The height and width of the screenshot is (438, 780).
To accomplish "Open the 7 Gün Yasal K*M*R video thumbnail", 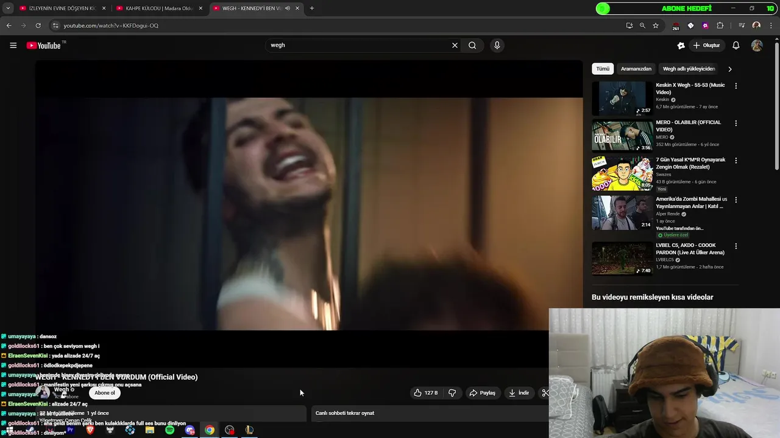I will pyautogui.click(x=622, y=173).
